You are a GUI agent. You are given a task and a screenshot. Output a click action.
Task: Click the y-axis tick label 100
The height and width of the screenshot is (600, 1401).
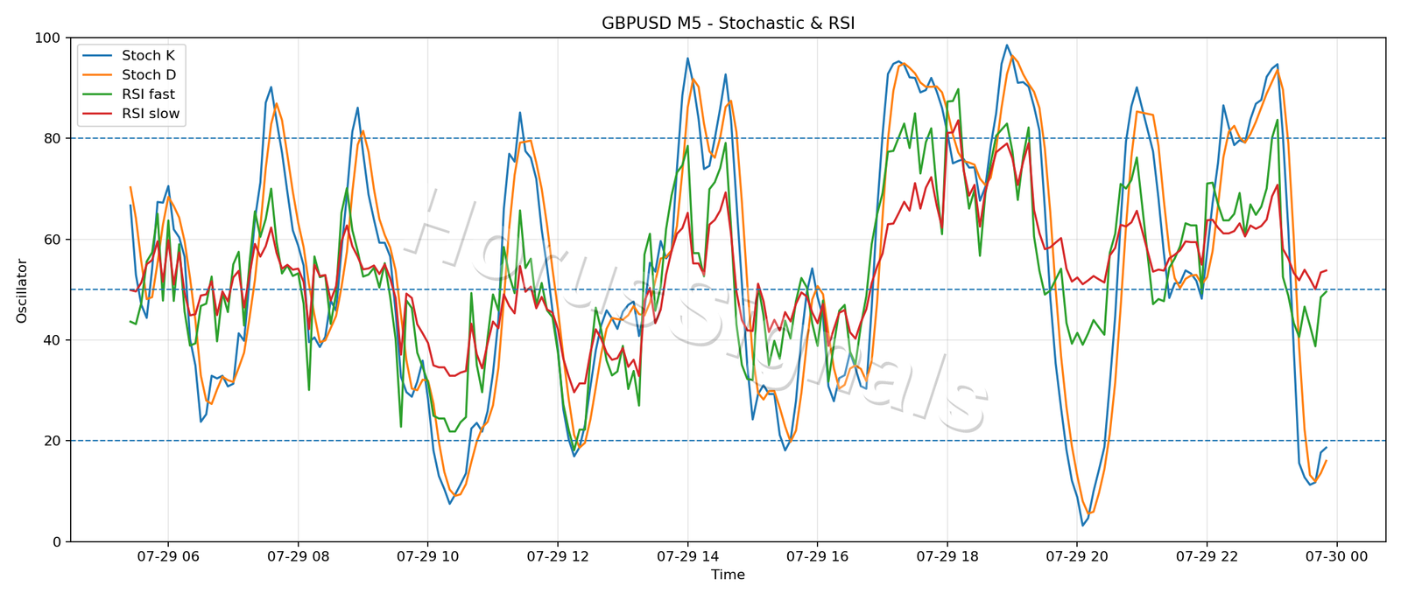[47, 38]
